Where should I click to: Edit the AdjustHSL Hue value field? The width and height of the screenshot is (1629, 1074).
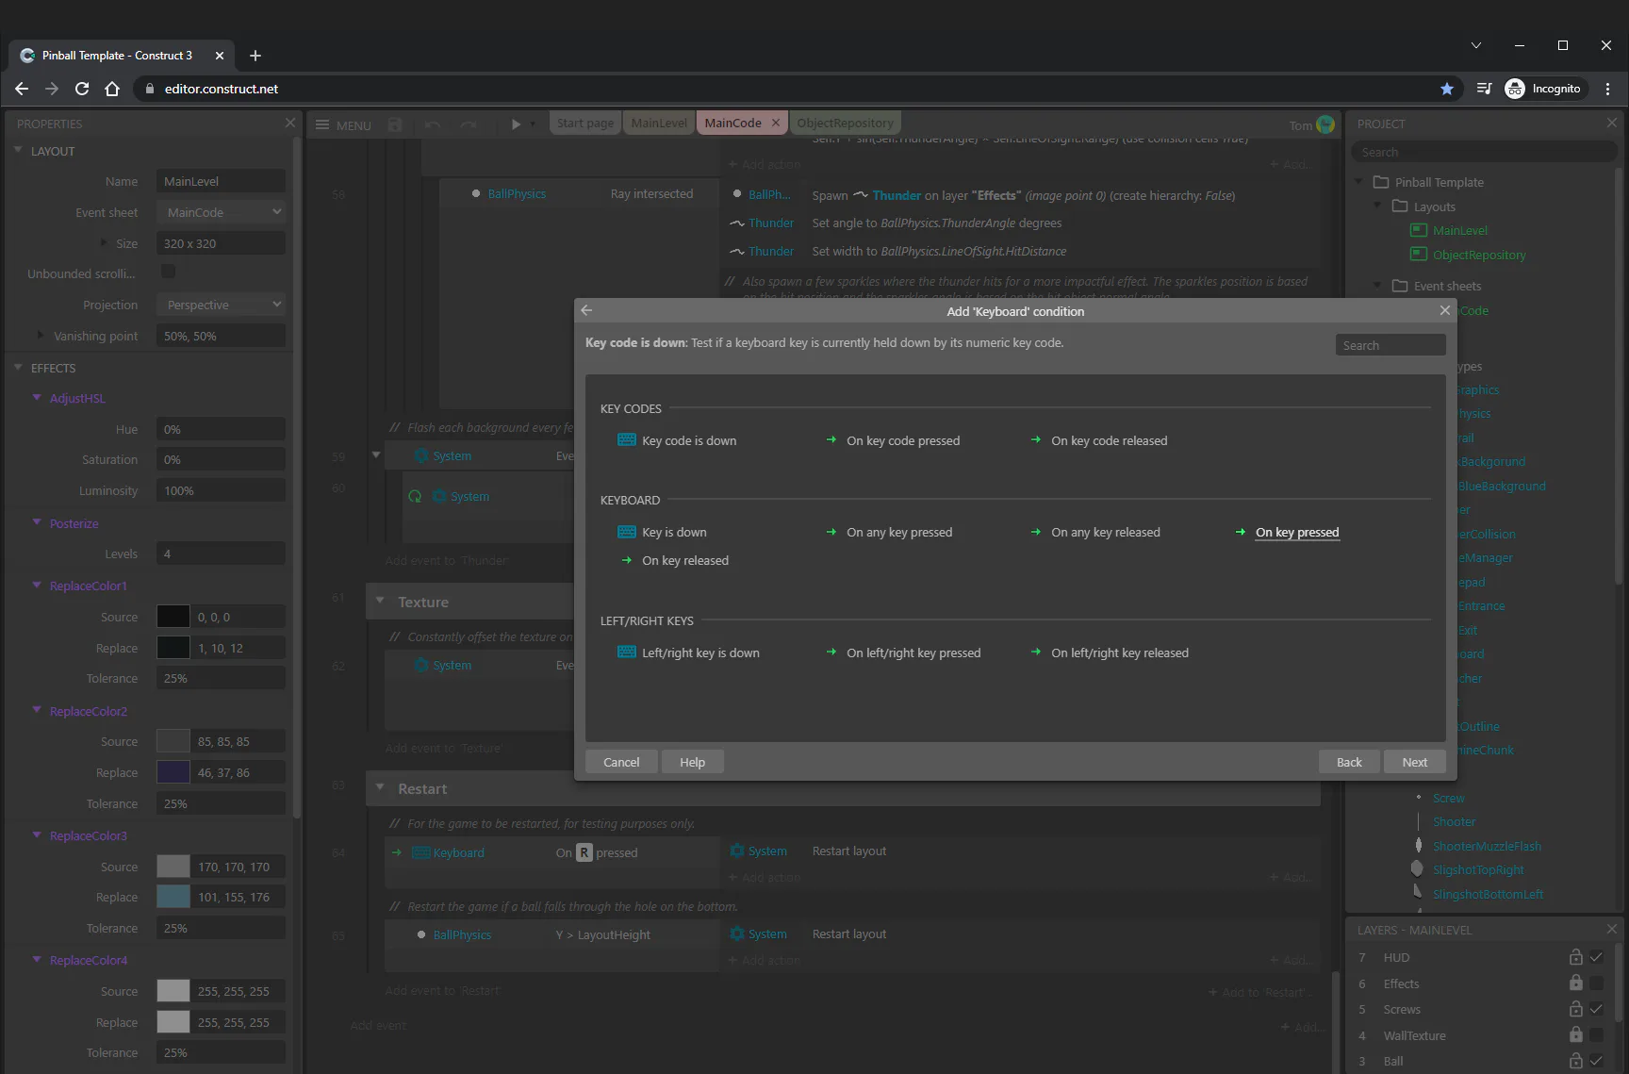click(x=221, y=429)
